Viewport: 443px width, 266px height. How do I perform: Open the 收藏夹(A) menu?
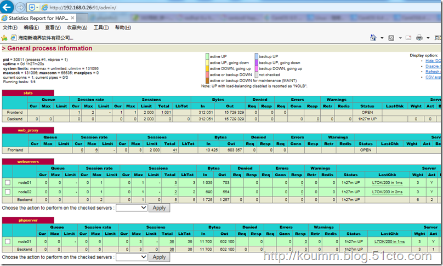tap(77, 27)
